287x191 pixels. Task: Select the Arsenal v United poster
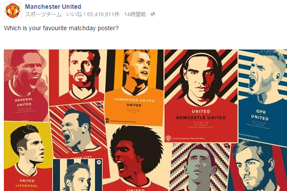(26, 85)
